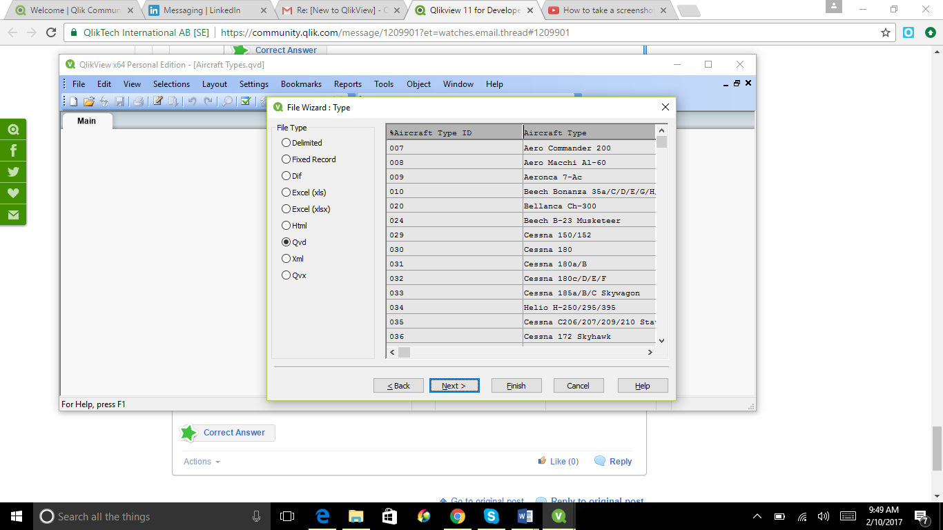Click the Chrome address bar URL

click(x=395, y=32)
